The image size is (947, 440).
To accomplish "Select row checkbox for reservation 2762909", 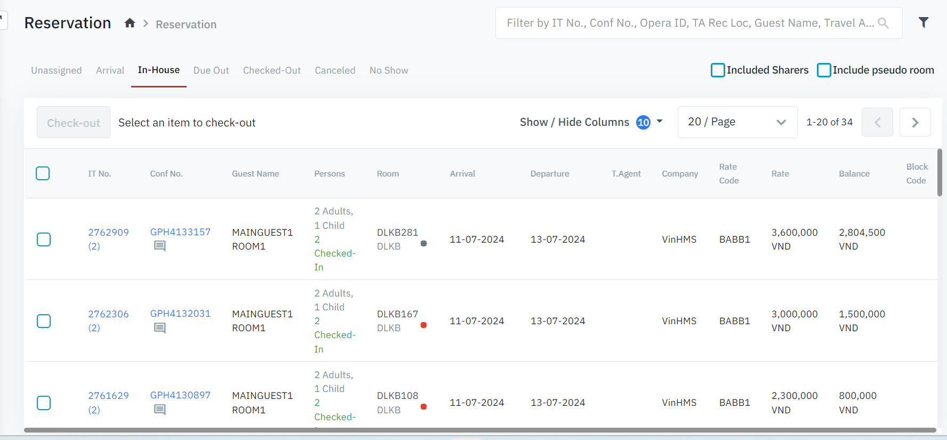I will click(x=44, y=239).
